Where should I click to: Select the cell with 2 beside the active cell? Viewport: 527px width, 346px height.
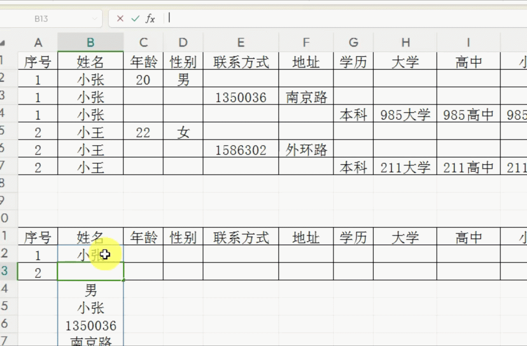tap(38, 271)
